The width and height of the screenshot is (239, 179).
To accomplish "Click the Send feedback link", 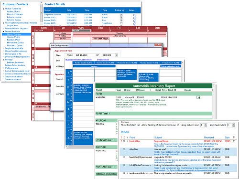I will 103,60.
